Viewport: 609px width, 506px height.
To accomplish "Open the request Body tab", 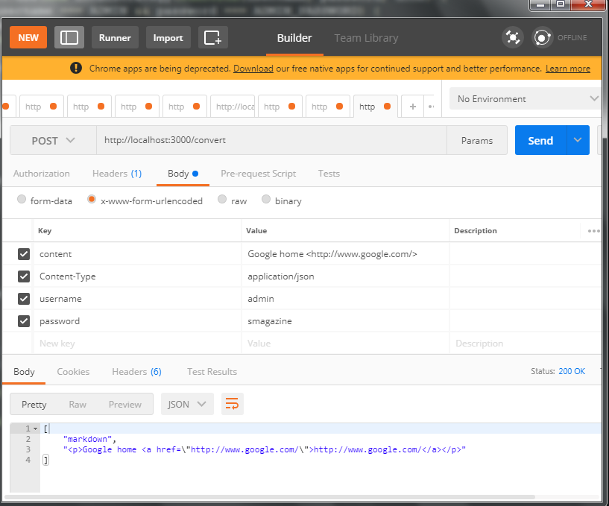I will point(183,174).
